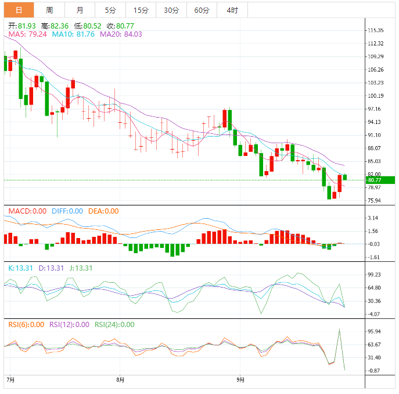This screenshot has height=394, width=399.
Task: Select the 30分 timeframe tab
Action: [x=171, y=10]
